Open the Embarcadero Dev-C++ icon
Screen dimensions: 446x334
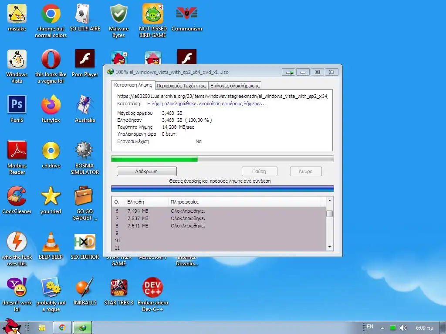tap(153, 294)
